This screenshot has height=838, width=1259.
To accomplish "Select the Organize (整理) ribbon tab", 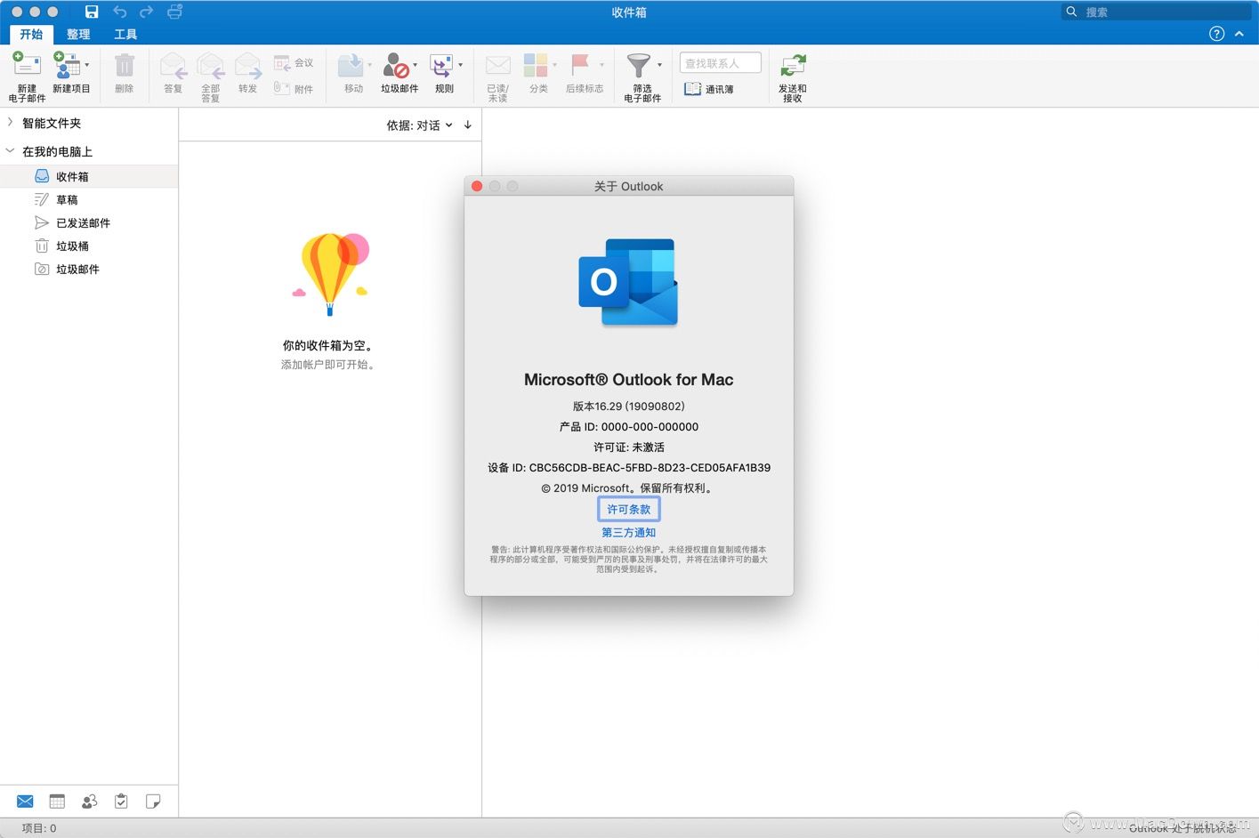I will tap(78, 35).
